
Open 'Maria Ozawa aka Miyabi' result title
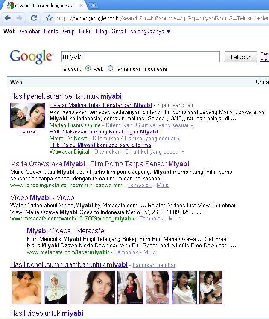click(x=99, y=164)
